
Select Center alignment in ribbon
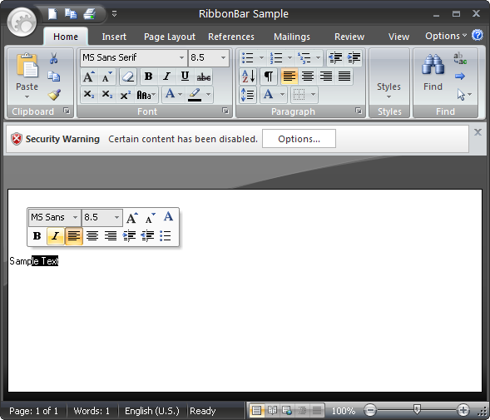pyautogui.click(x=308, y=77)
